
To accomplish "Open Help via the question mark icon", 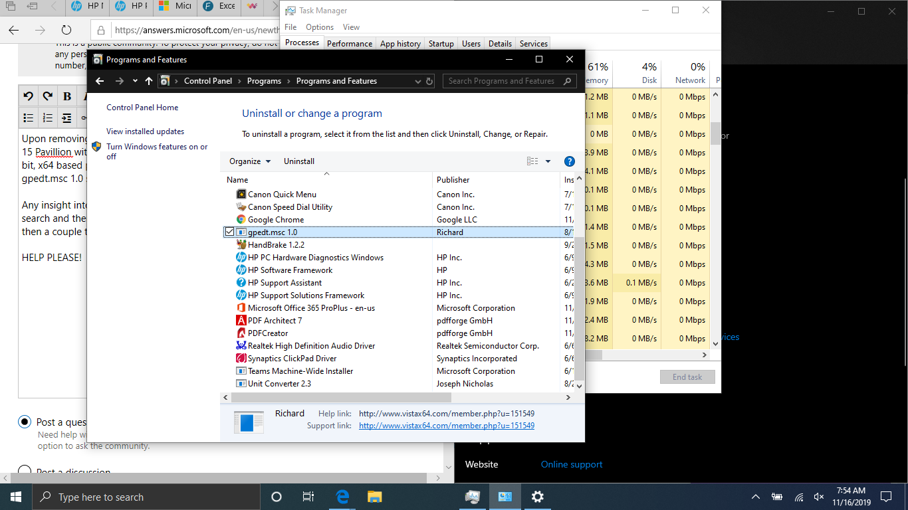I will pyautogui.click(x=570, y=161).
